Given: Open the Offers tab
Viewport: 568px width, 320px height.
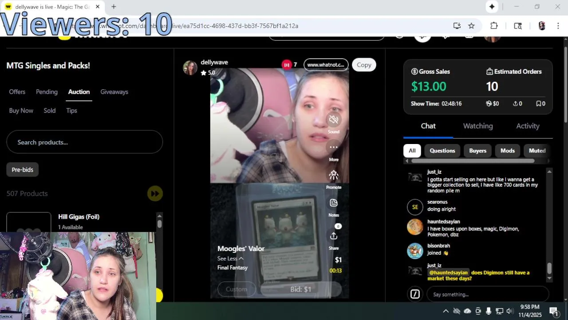Looking at the screenshot, I should [x=17, y=92].
